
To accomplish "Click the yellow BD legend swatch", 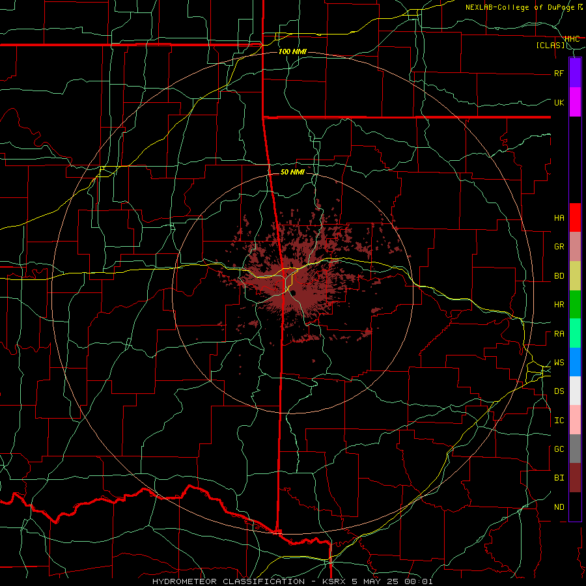I will pyautogui.click(x=575, y=275).
